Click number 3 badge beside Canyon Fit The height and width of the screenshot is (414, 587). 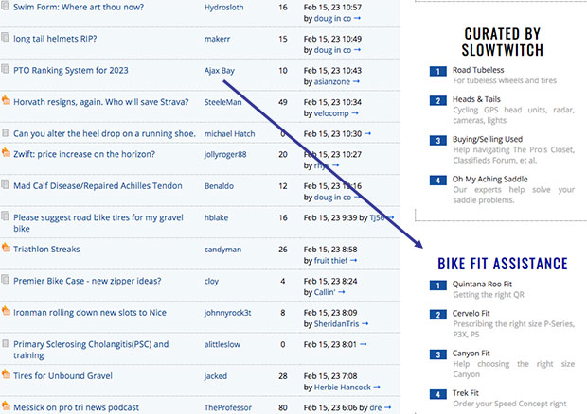click(436, 354)
